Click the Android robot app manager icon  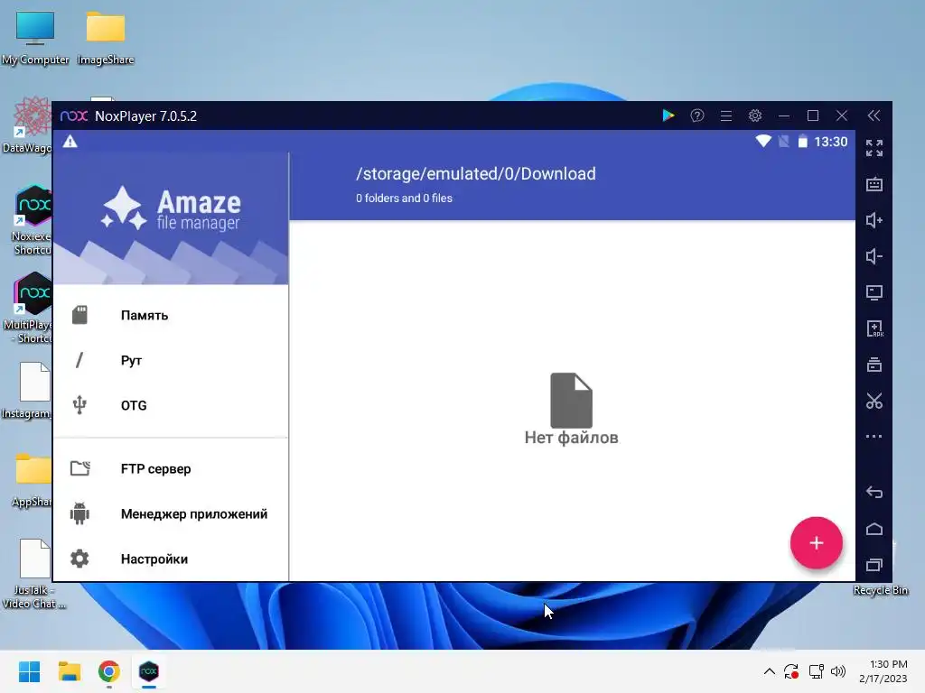(x=79, y=513)
